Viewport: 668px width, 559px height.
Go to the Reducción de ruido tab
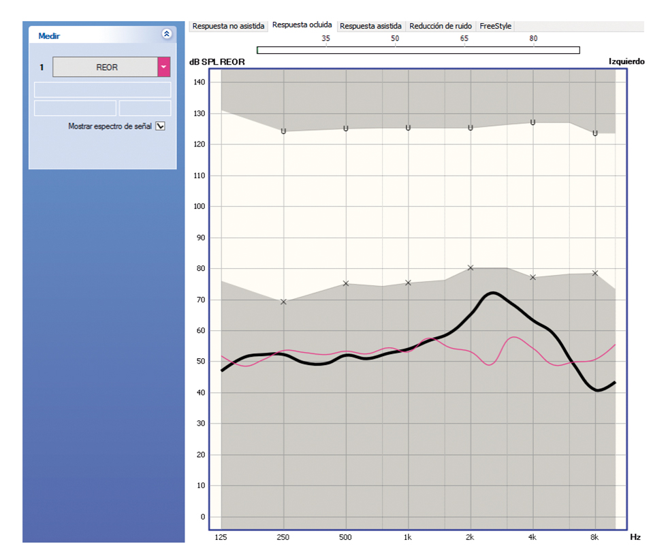click(441, 26)
